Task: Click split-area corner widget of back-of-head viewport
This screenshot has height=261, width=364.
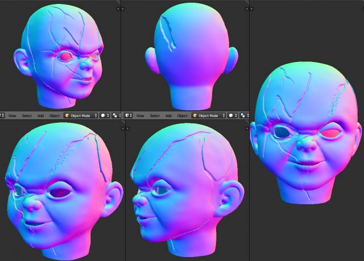Action: [x=247, y=2]
